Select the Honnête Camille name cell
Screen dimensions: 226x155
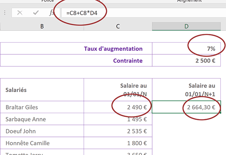pyautogui.click(x=42, y=143)
